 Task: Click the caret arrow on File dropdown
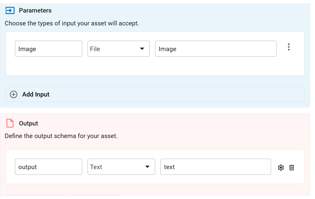(x=142, y=49)
